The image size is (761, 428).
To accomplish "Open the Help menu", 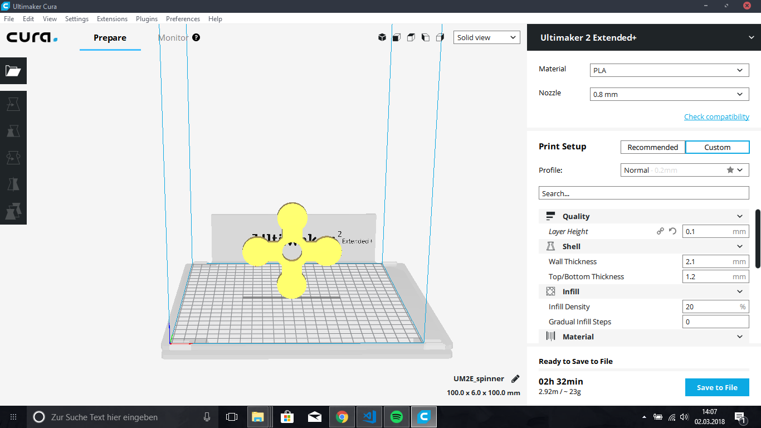I will point(215,18).
